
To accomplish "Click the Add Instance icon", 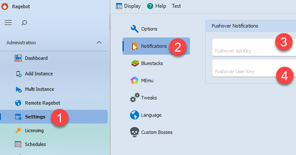I will point(18,74).
